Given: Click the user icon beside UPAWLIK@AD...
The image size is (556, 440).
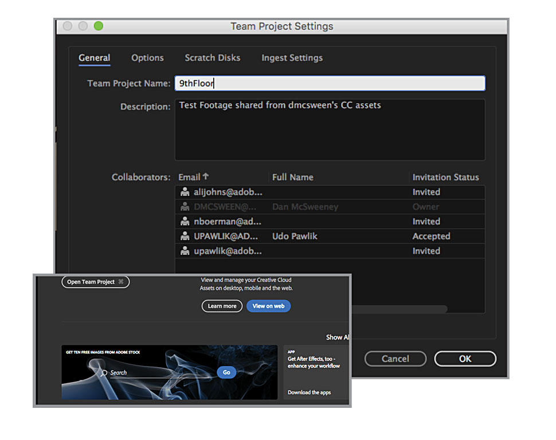Looking at the screenshot, I should [x=185, y=236].
